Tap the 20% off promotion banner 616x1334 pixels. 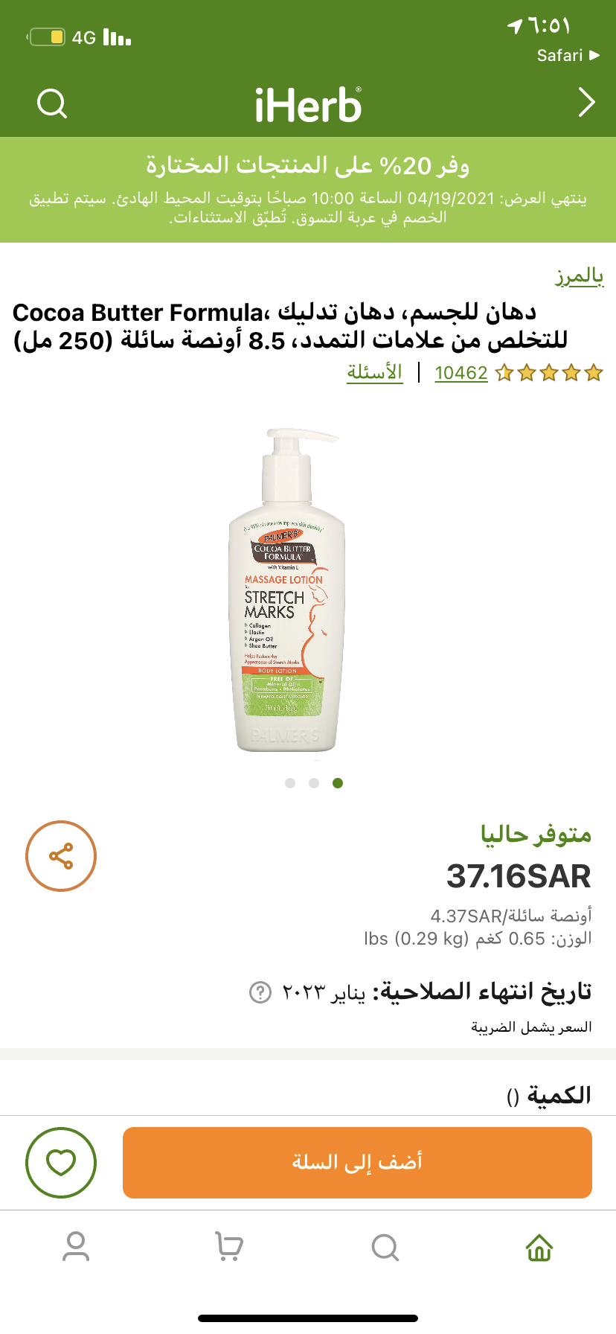pyautogui.click(x=308, y=190)
